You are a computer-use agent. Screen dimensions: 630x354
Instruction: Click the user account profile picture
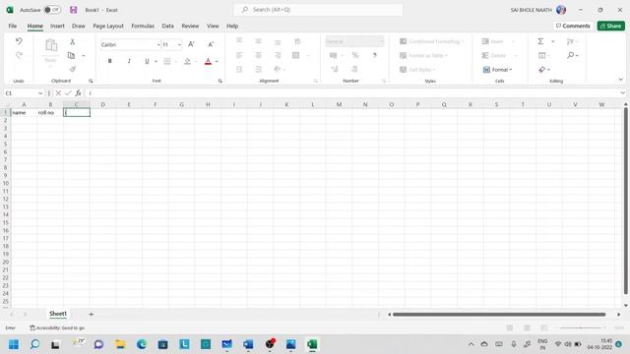point(561,10)
